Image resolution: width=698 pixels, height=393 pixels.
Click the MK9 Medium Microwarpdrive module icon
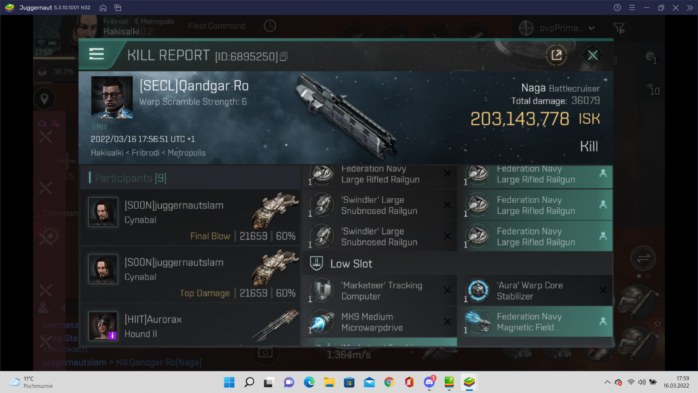322,322
